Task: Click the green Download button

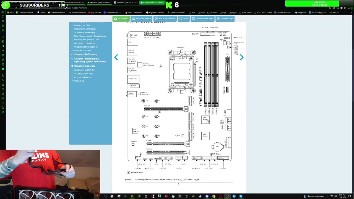Action: (x=121, y=19)
